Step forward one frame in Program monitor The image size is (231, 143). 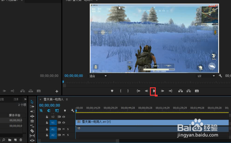[163, 91]
